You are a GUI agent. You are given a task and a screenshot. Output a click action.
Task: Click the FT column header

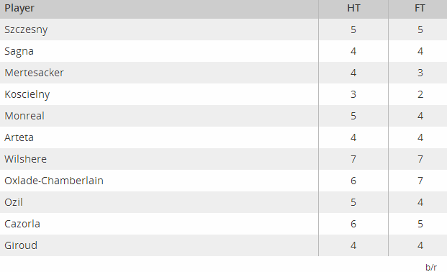tap(420, 8)
